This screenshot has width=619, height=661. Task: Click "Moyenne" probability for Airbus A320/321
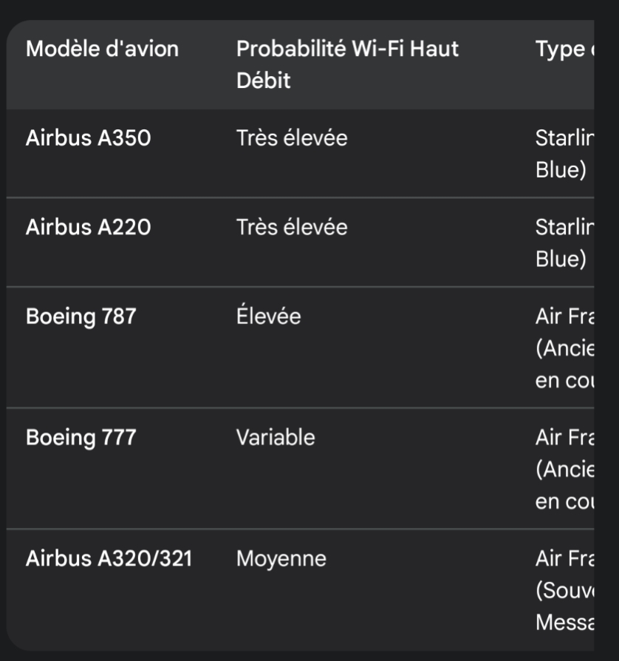tap(281, 559)
